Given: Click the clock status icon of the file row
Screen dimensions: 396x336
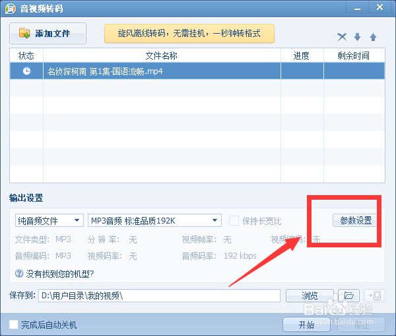Looking at the screenshot, I should pos(26,71).
